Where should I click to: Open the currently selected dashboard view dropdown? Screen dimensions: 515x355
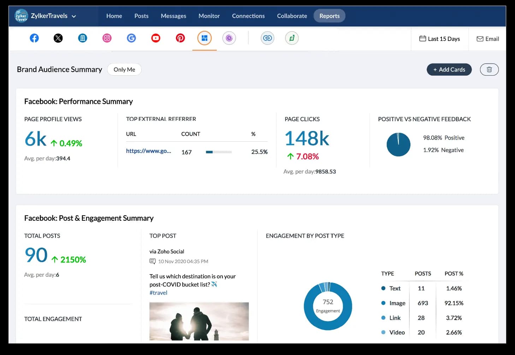tap(204, 38)
